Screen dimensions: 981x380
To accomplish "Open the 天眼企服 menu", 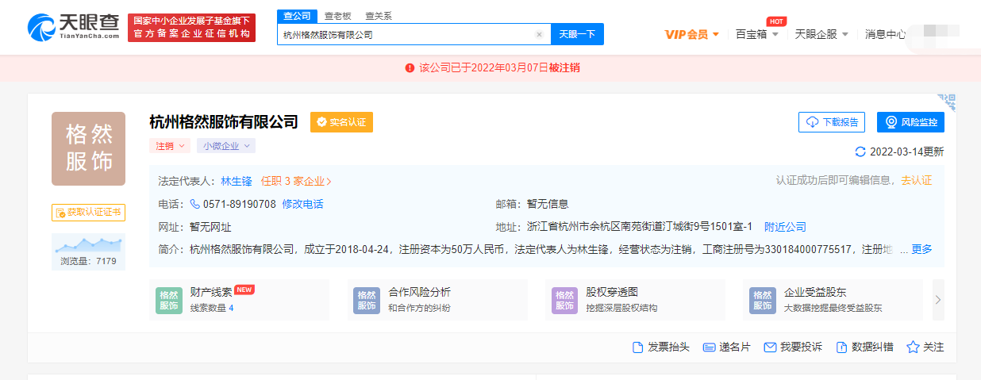I will coord(821,34).
